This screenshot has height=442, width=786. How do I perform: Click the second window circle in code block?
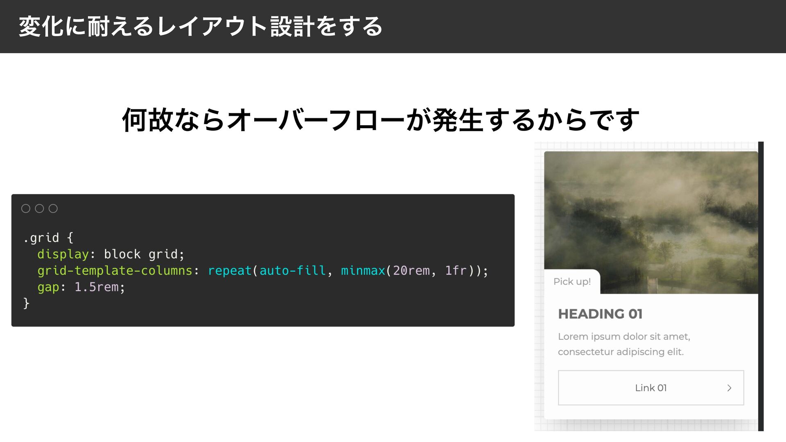[39, 209]
